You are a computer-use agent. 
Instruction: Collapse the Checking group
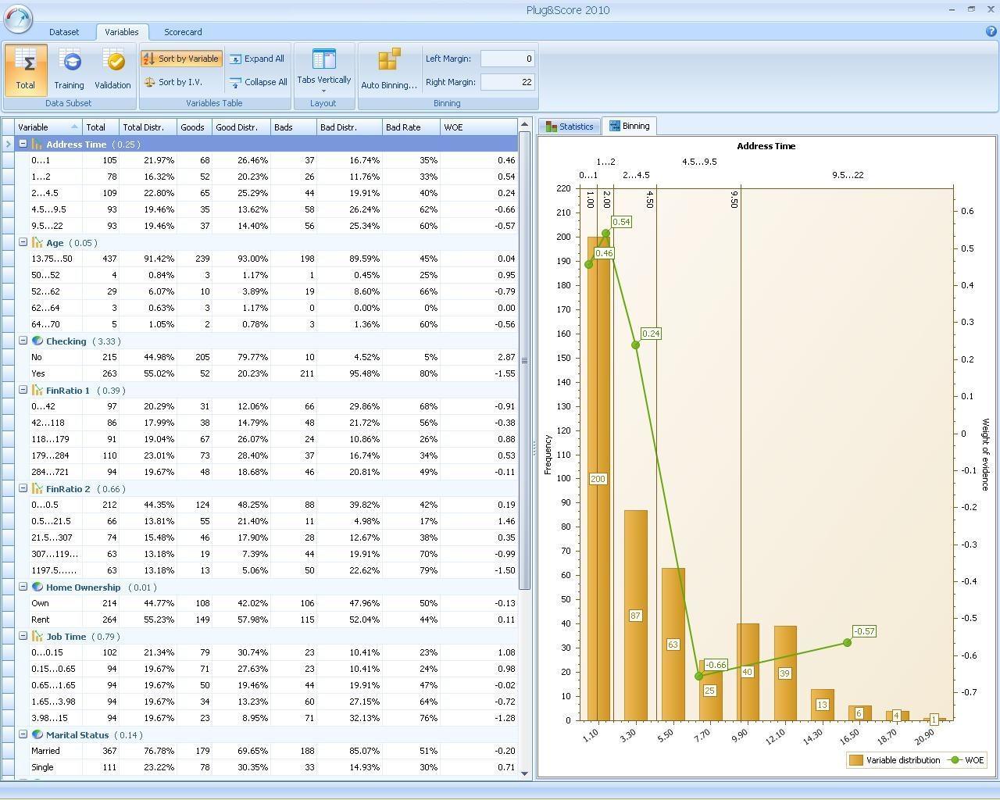[23, 341]
